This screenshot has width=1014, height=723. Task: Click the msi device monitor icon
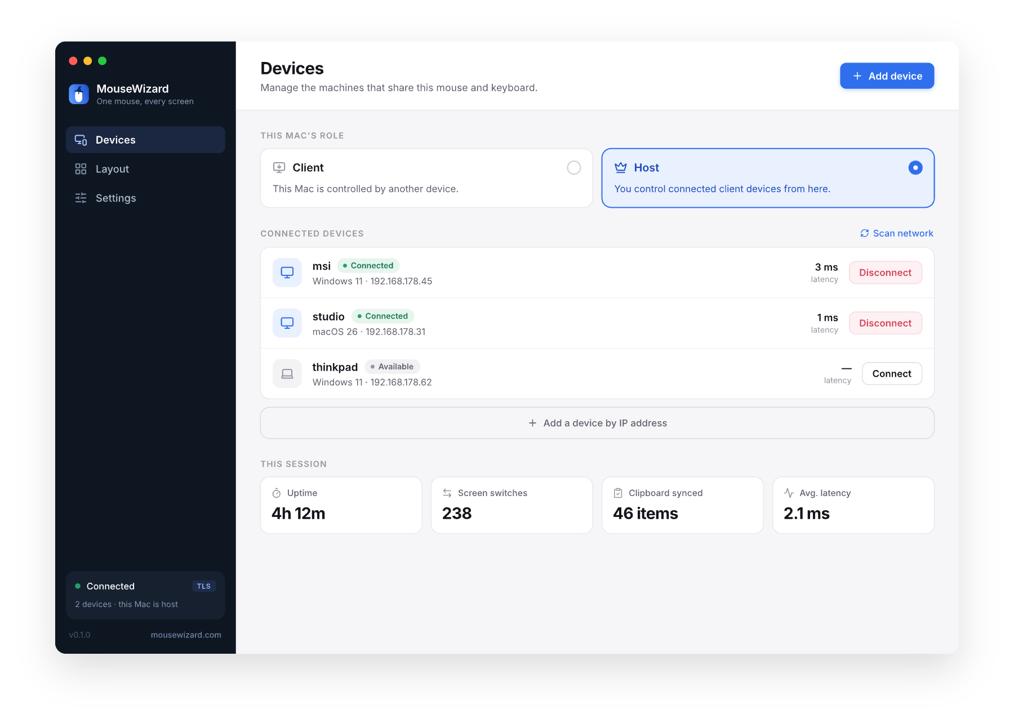[x=287, y=273]
